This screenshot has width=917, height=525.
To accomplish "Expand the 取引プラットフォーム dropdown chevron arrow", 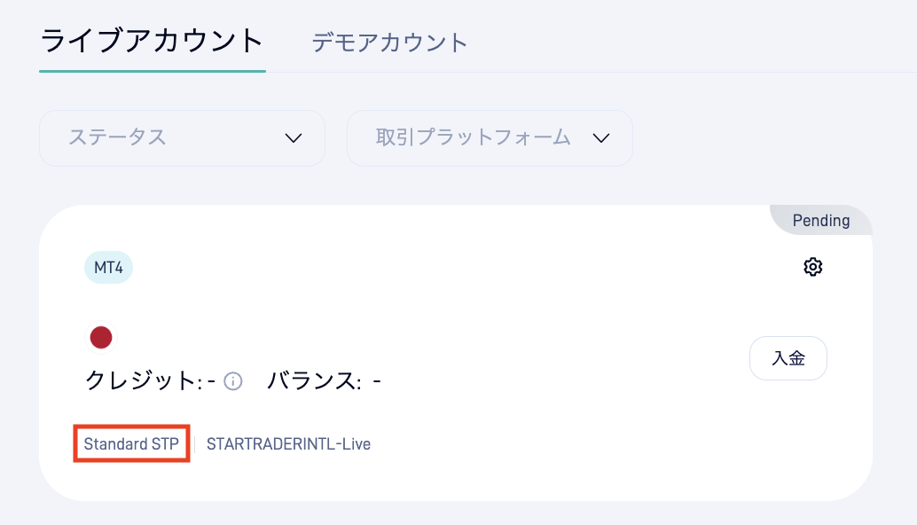I will click(601, 138).
